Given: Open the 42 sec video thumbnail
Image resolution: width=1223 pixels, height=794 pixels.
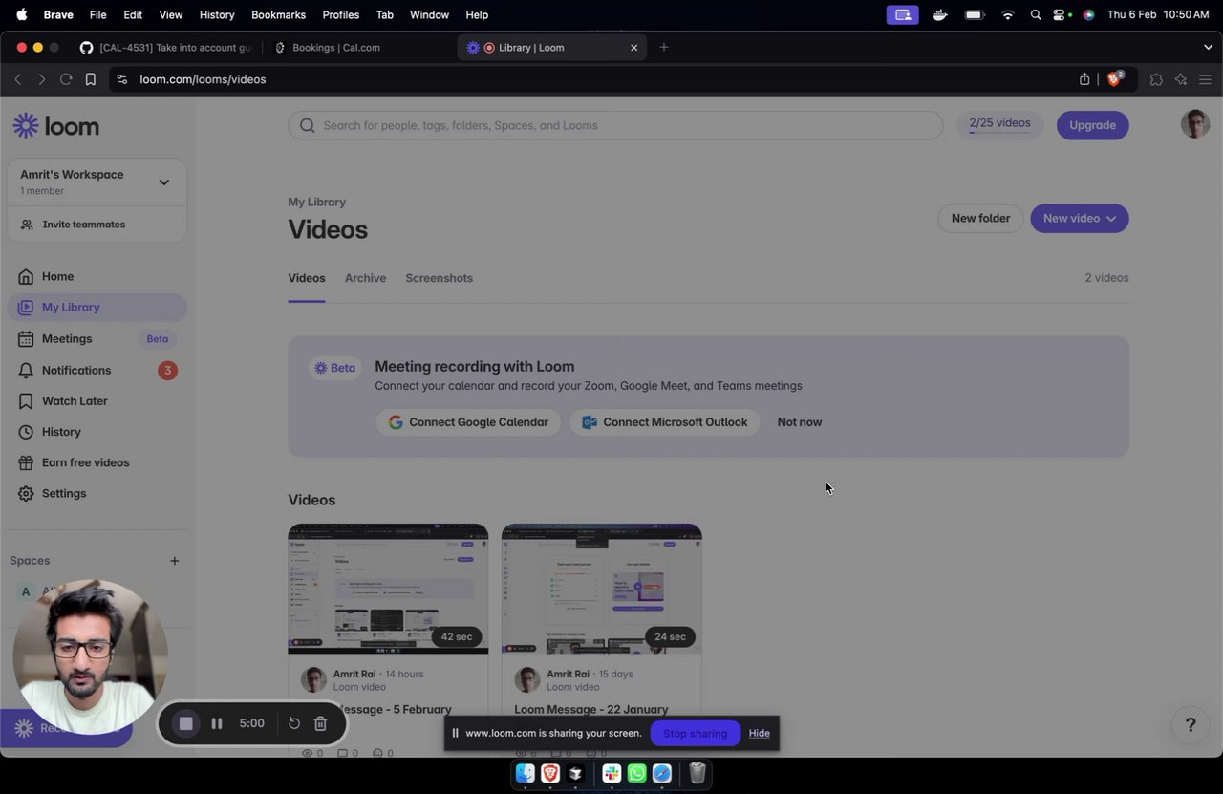Looking at the screenshot, I should click(x=388, y=589).
